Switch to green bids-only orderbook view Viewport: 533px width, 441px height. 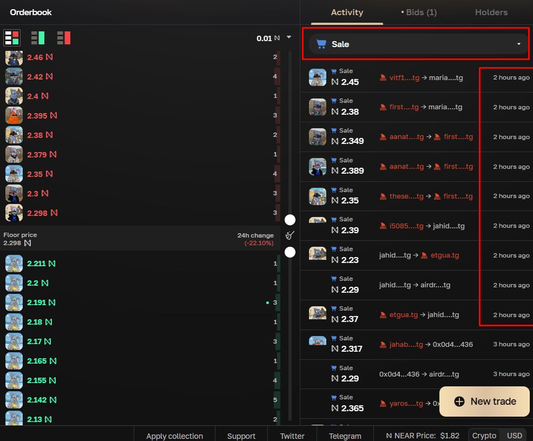38,37
